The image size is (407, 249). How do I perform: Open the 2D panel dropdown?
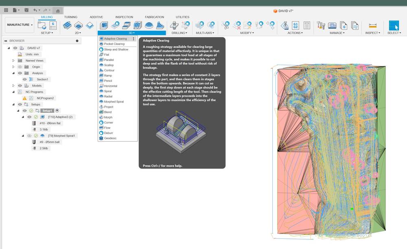78,33
